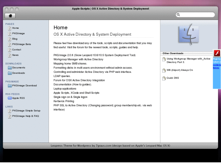The width and height of the screenshot is (221, 166).
Task: Click the magnifier icon in the search box
Action: click(178, 15)
